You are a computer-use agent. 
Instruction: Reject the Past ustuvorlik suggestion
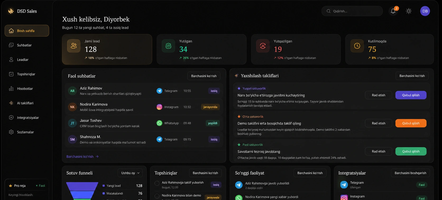[x=379, y=151]
